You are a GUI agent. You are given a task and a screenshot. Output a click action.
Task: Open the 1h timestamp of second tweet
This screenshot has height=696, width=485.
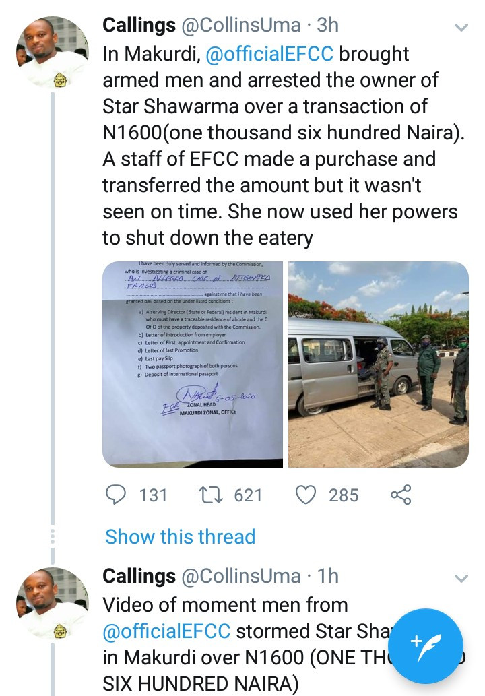327,576
